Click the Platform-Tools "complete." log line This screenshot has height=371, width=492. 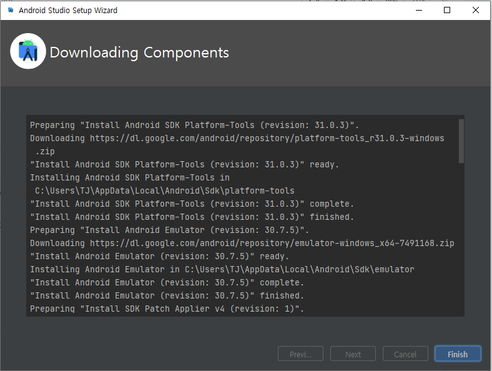192,204
